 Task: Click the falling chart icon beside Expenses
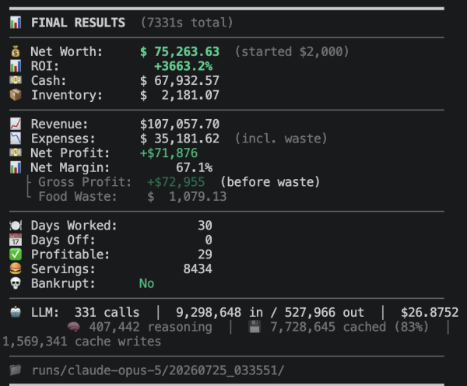coord(16,139)
